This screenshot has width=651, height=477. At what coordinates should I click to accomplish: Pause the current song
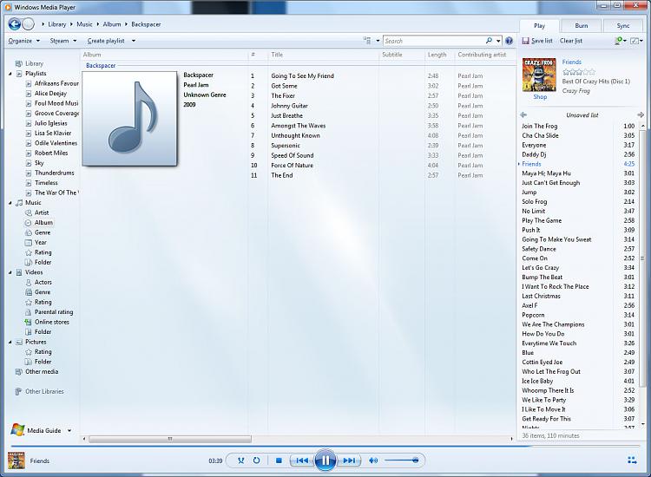pos(325,460)
